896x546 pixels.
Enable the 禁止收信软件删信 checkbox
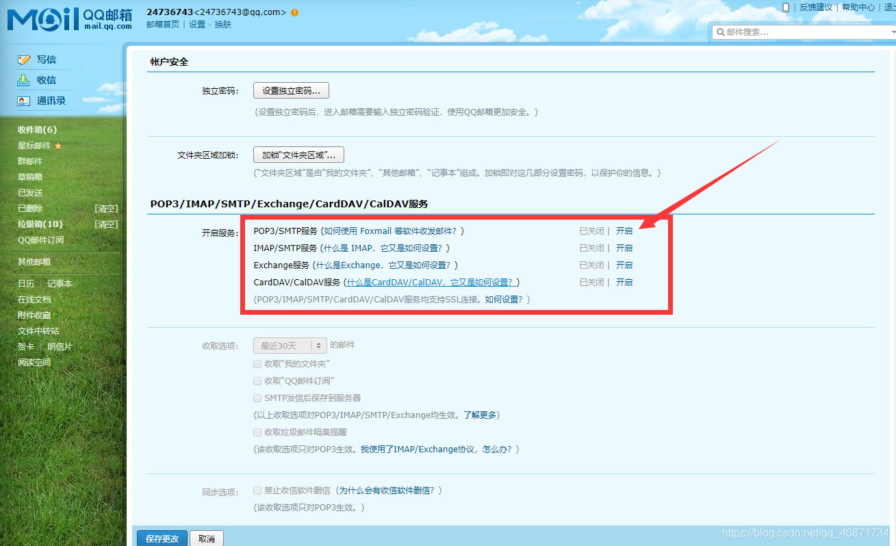(257, 490)
